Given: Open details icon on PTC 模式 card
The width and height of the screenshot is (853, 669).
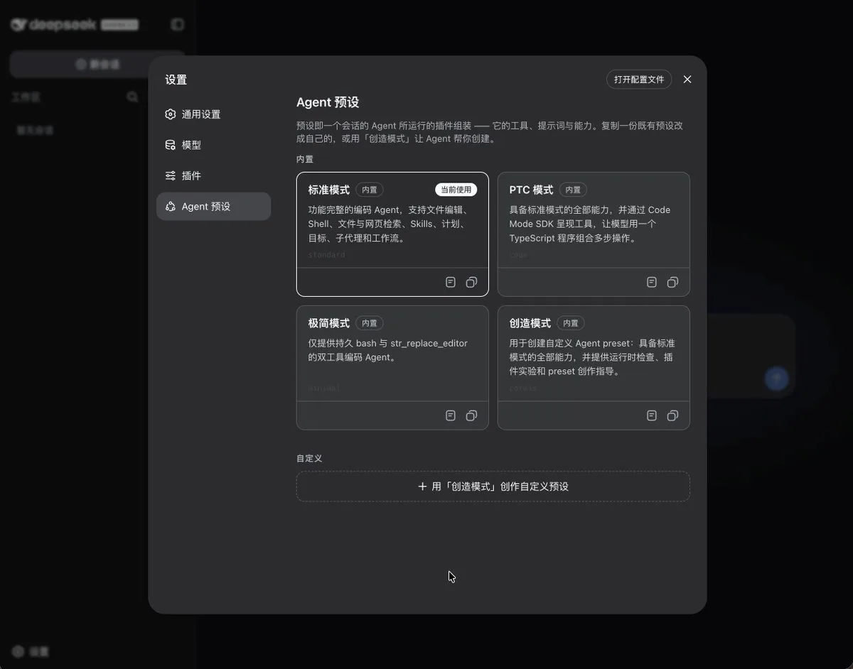Looking at the screenshot, I should [x=652, y=282].
